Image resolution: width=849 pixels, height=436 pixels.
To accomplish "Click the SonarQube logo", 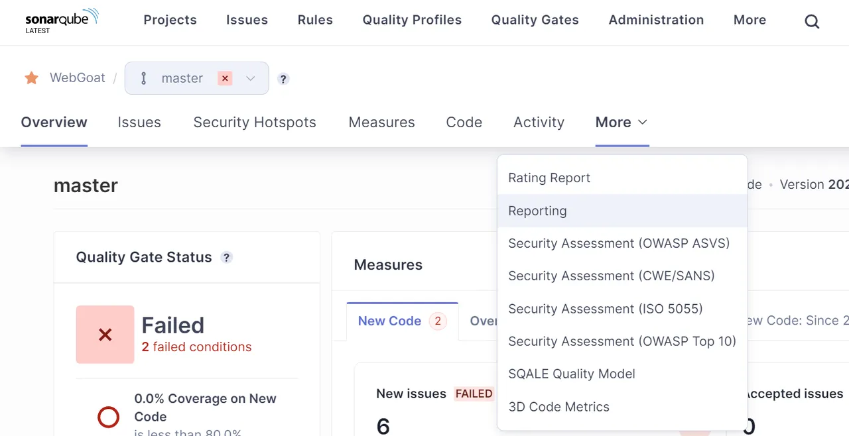I will [x=62, y=21].
